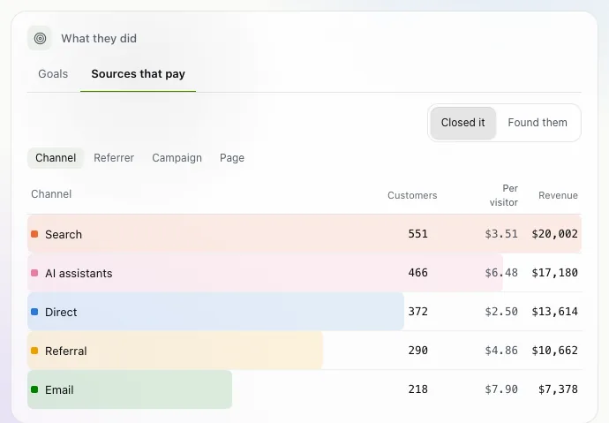Click the $13,614 revenue value

pos(554,312)
